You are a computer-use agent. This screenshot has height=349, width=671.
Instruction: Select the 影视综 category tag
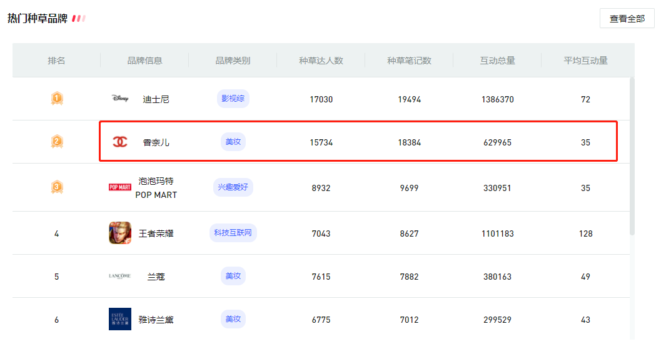233,99
